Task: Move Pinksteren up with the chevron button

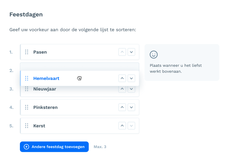Action: tap(122, 107)
